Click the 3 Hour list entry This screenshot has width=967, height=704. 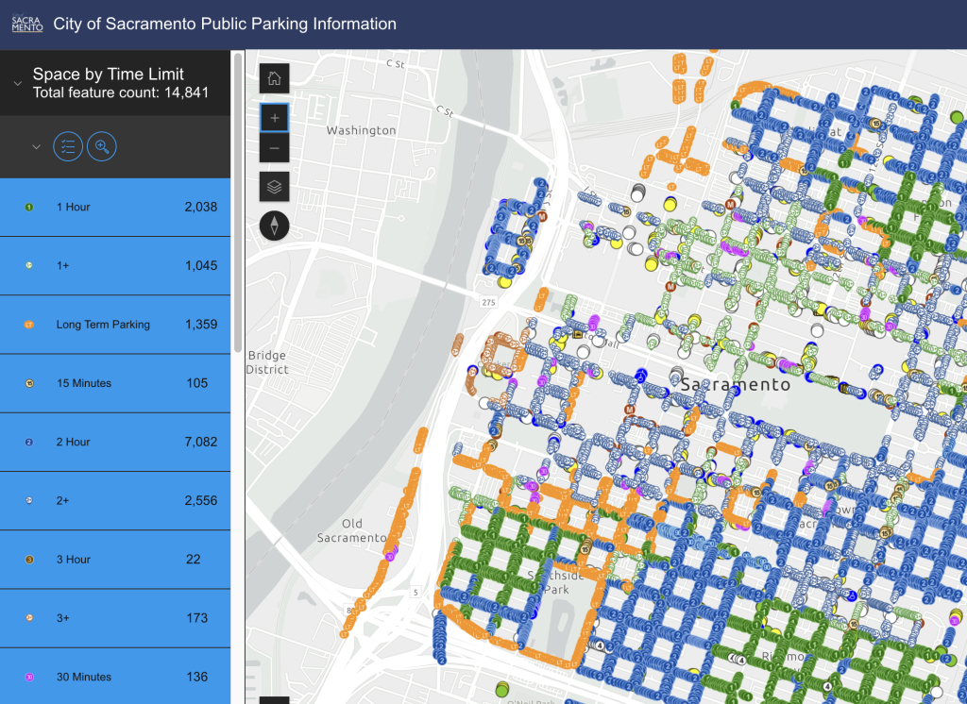pyautogui.click(x=115, y=560)
